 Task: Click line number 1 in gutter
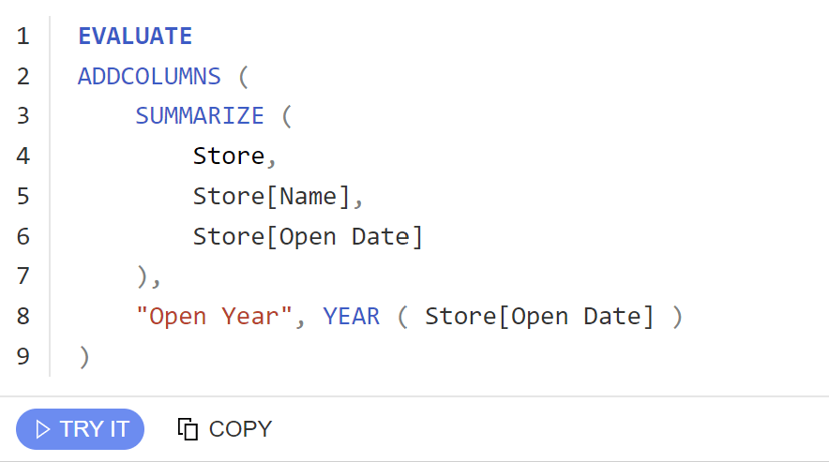click(x=23, y=36)
